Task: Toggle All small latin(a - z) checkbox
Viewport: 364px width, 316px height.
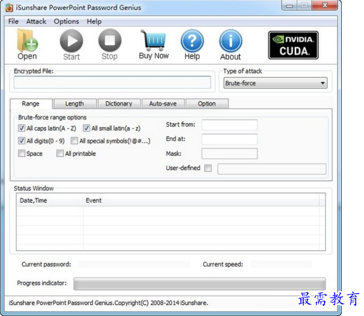Action: [x=86, y=128]
